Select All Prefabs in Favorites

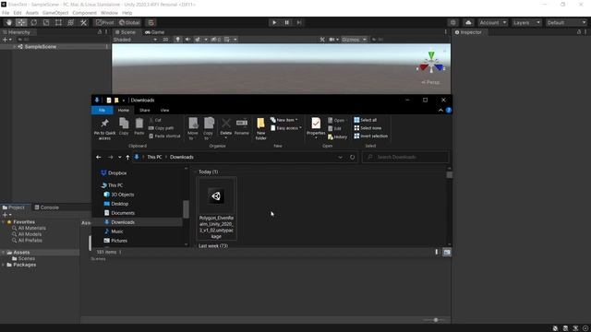pyautogui.click(x=30, y=240)
